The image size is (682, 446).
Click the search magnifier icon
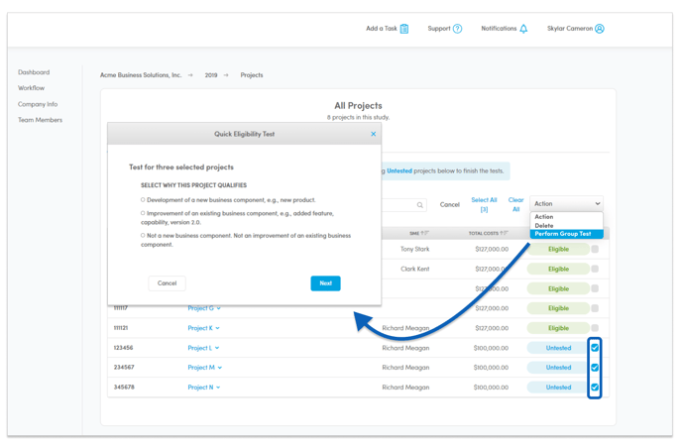pyautogui.click(x=420, y=205)
